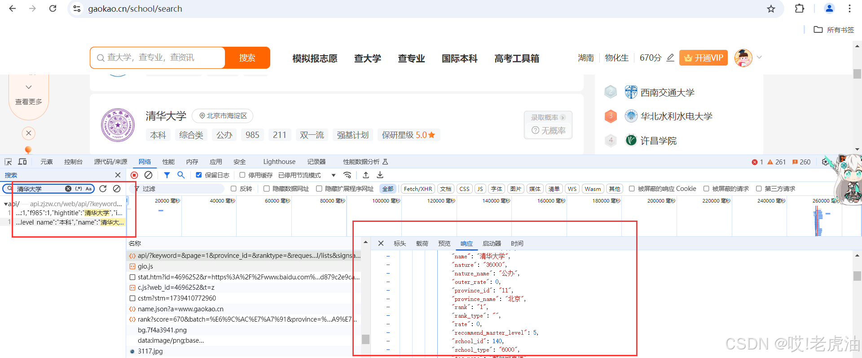The image size is (862, 358).
Task: Open the Chrome three-dot menu
Action: 849,9
